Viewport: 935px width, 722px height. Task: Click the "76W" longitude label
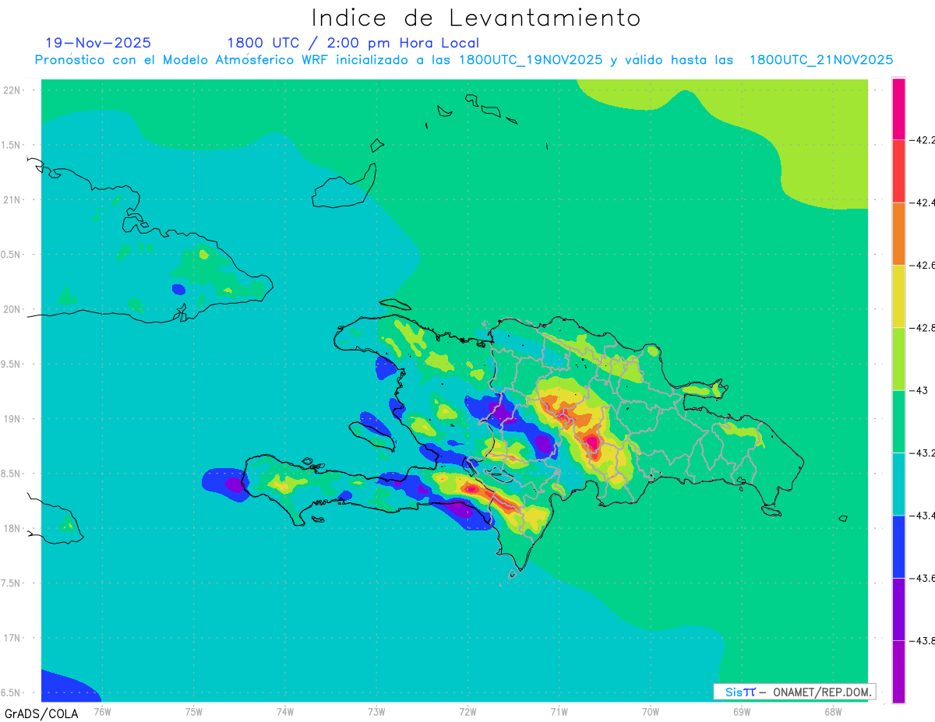pos(102,710)
